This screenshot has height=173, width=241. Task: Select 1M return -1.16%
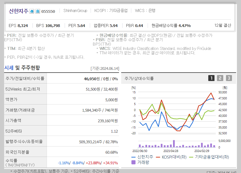tap(64, 163)
